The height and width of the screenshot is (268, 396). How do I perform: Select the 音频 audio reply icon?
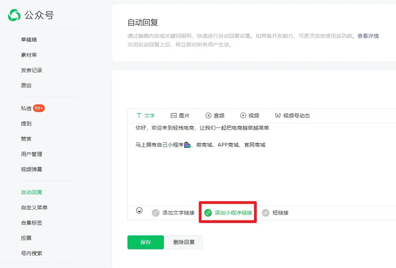pos(208,115)
